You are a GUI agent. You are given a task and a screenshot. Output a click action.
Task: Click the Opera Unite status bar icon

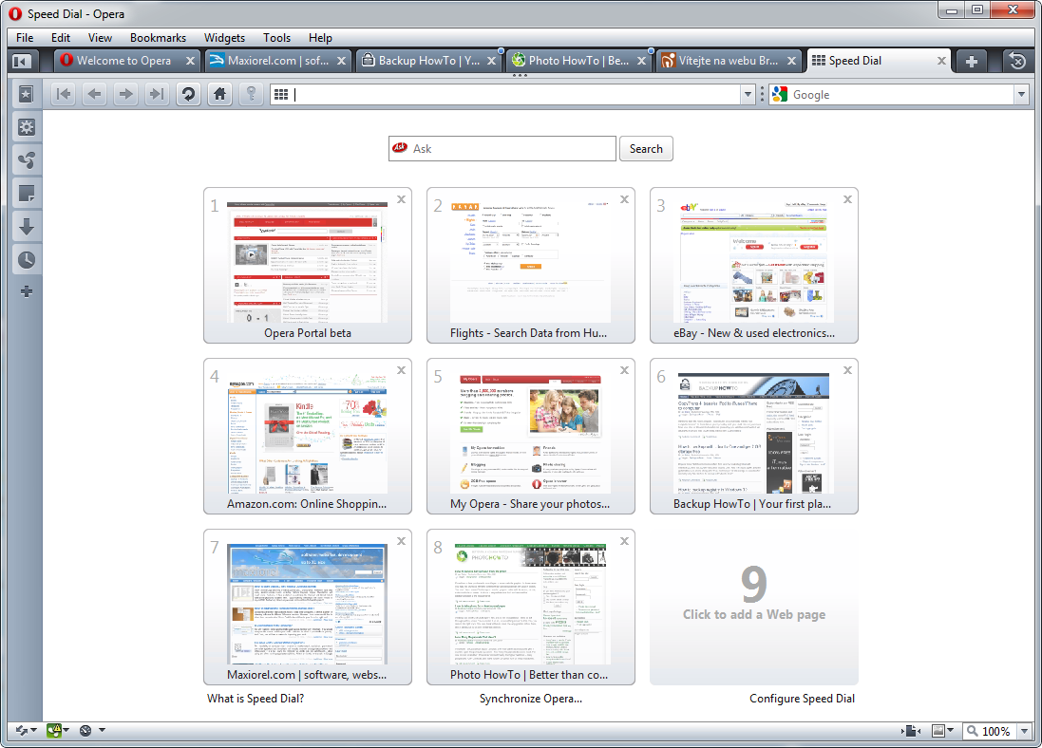[54, 731]
